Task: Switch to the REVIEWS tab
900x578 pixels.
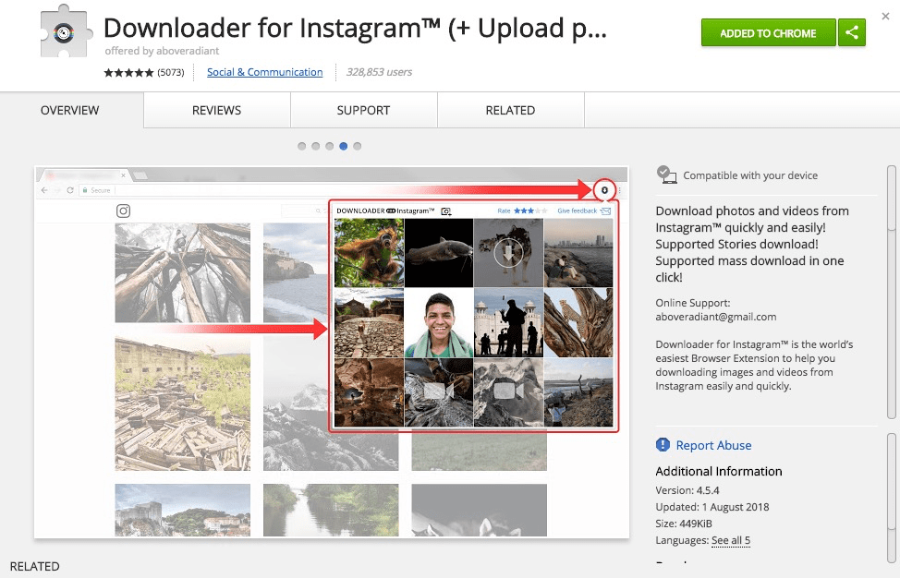Action: coord(217,110)
